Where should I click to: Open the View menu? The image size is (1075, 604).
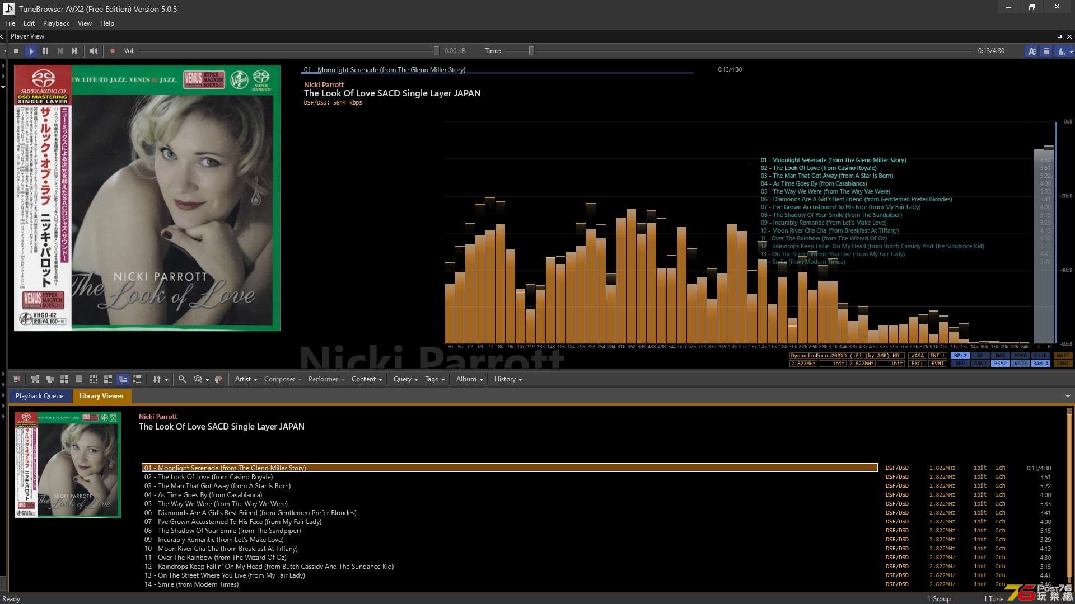click(85, 23)
